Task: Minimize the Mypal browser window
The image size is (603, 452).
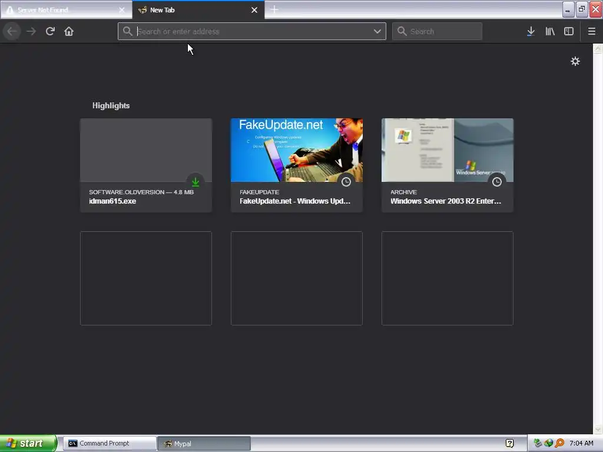Action: (x=568, y=9)
